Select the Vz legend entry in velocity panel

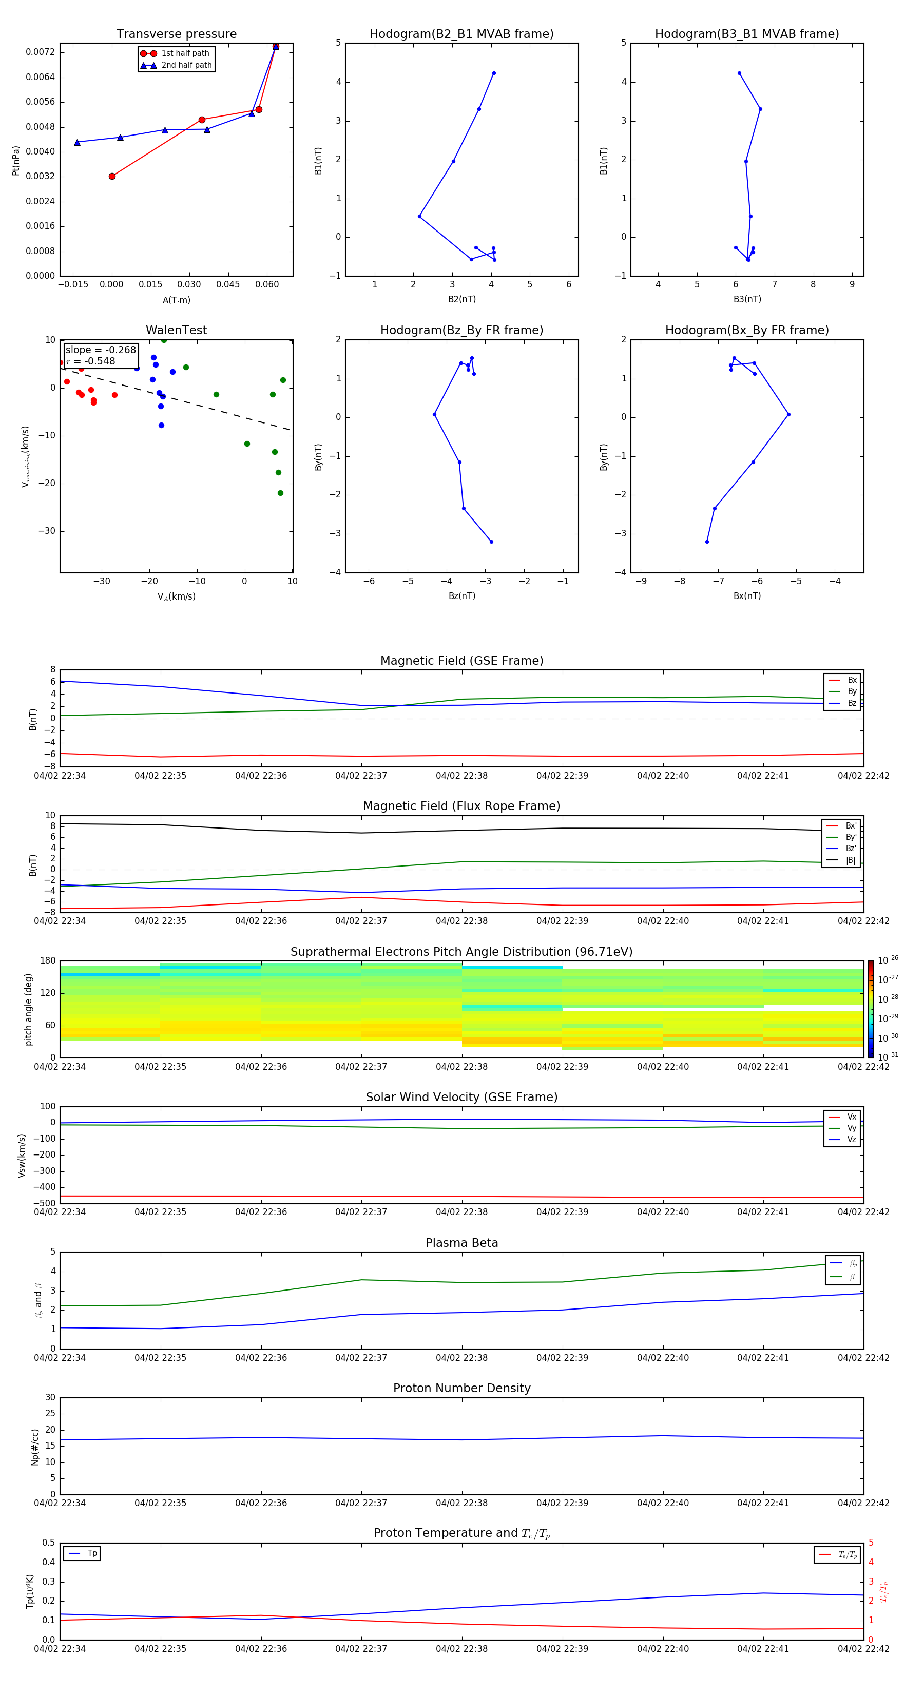point(842,1140)
